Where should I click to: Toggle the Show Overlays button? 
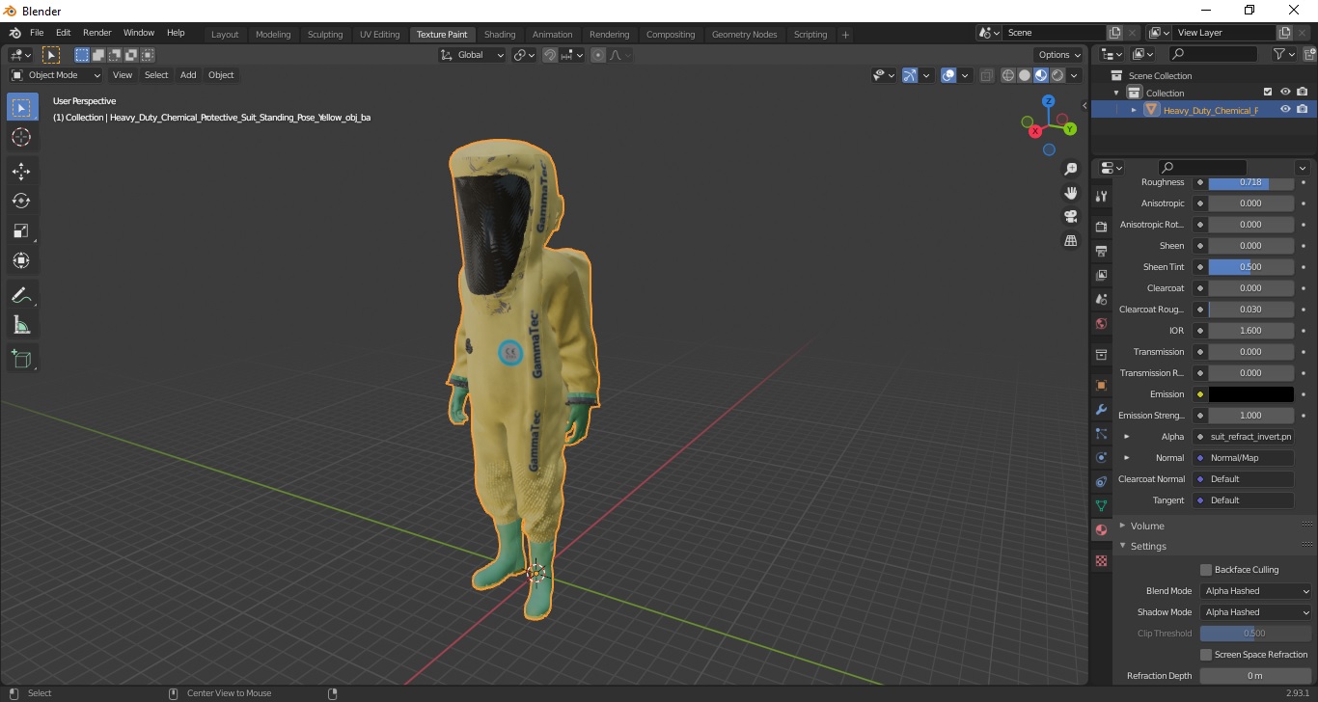point(948,75)
